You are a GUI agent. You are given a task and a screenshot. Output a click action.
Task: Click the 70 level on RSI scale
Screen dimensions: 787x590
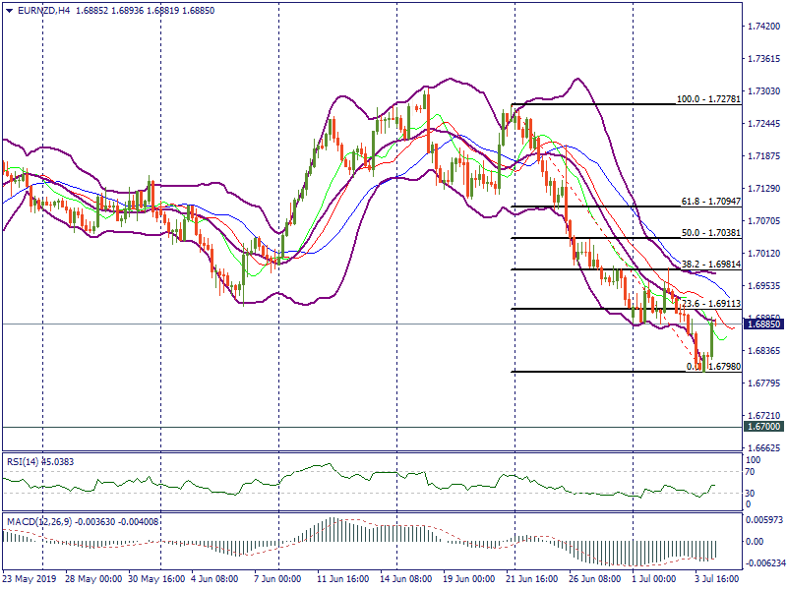[x=751, y=472]
